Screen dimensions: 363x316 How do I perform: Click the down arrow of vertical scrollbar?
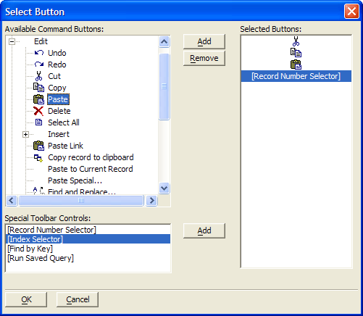[164, 188]
